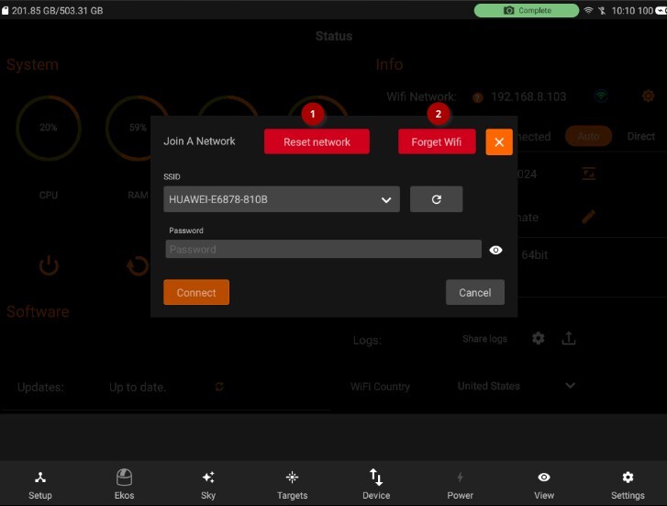Viewport: 667px width, 506px height.
Task: Switch to the View tab
Action: [x=544, y=485]
